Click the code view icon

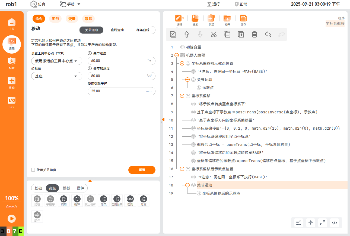(335, 223)
